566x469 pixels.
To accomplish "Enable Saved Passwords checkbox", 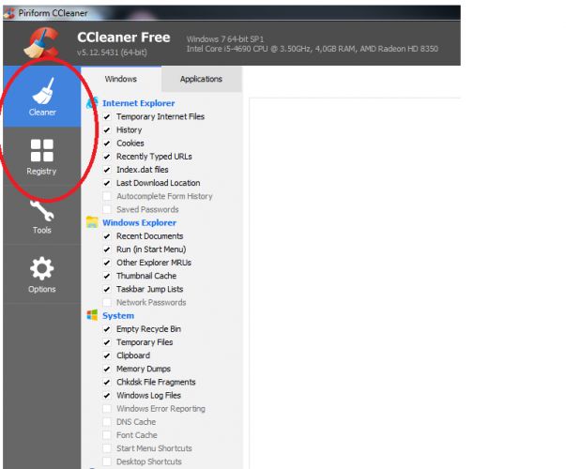I will (x=107, y=209).
